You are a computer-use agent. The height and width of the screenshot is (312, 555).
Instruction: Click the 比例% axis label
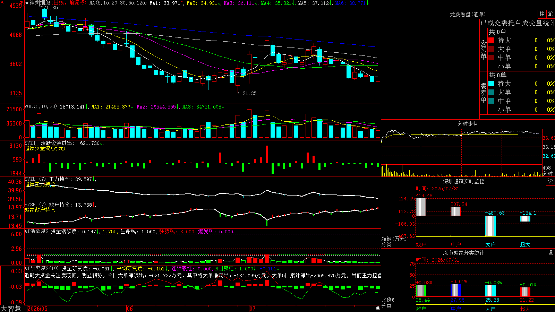(388, 300)
